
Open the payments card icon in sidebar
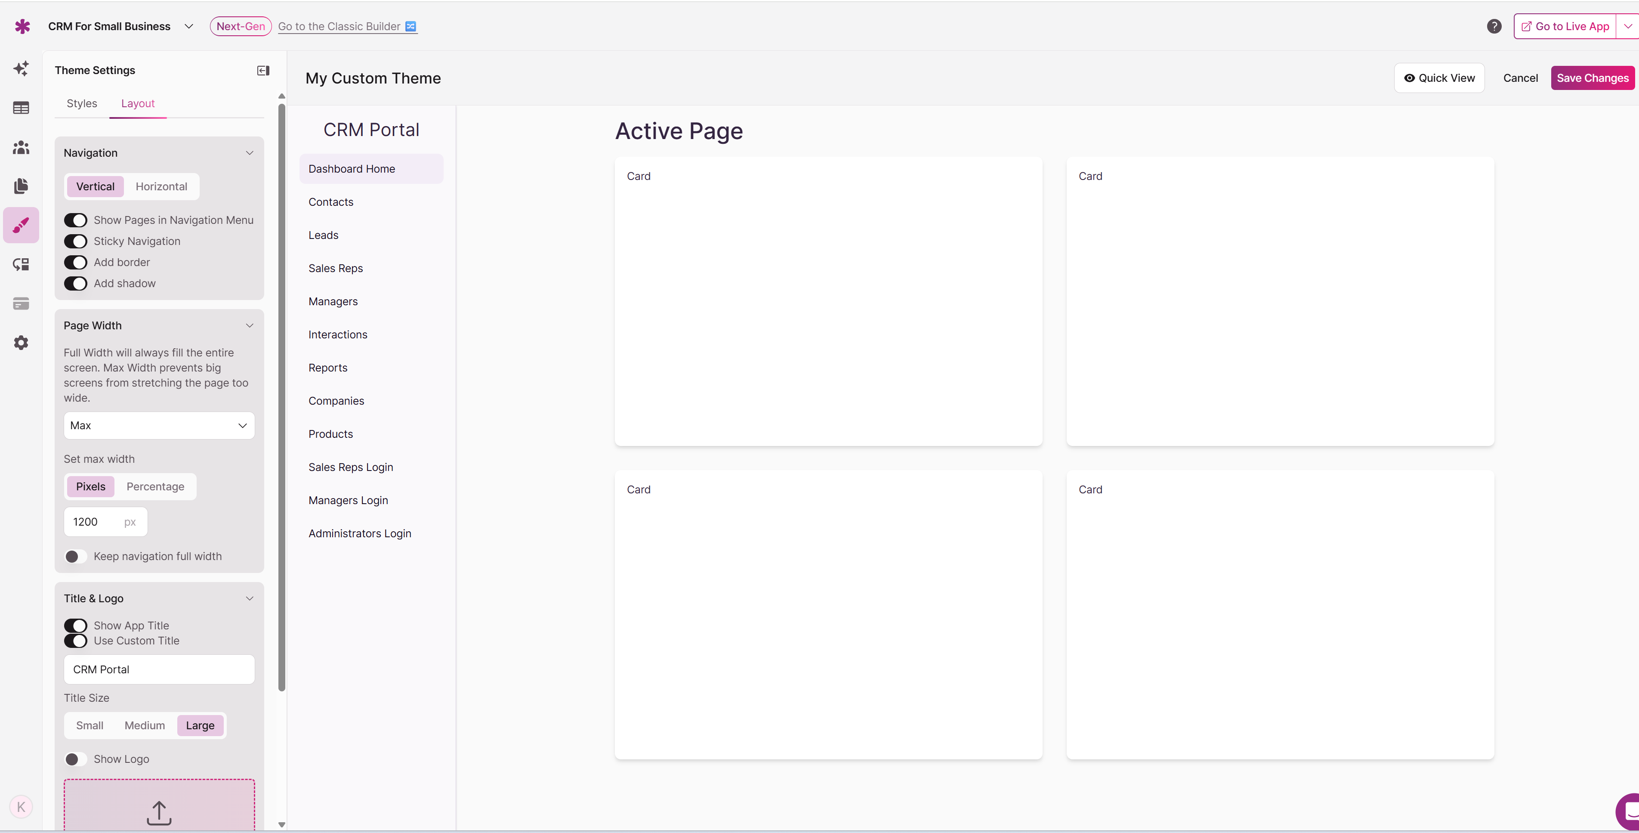[21, 303]
